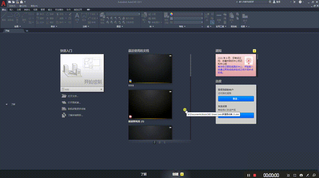Switch recent documents to the first view mode icon
Screen dimensions: 319x178
tap(155, 142)
